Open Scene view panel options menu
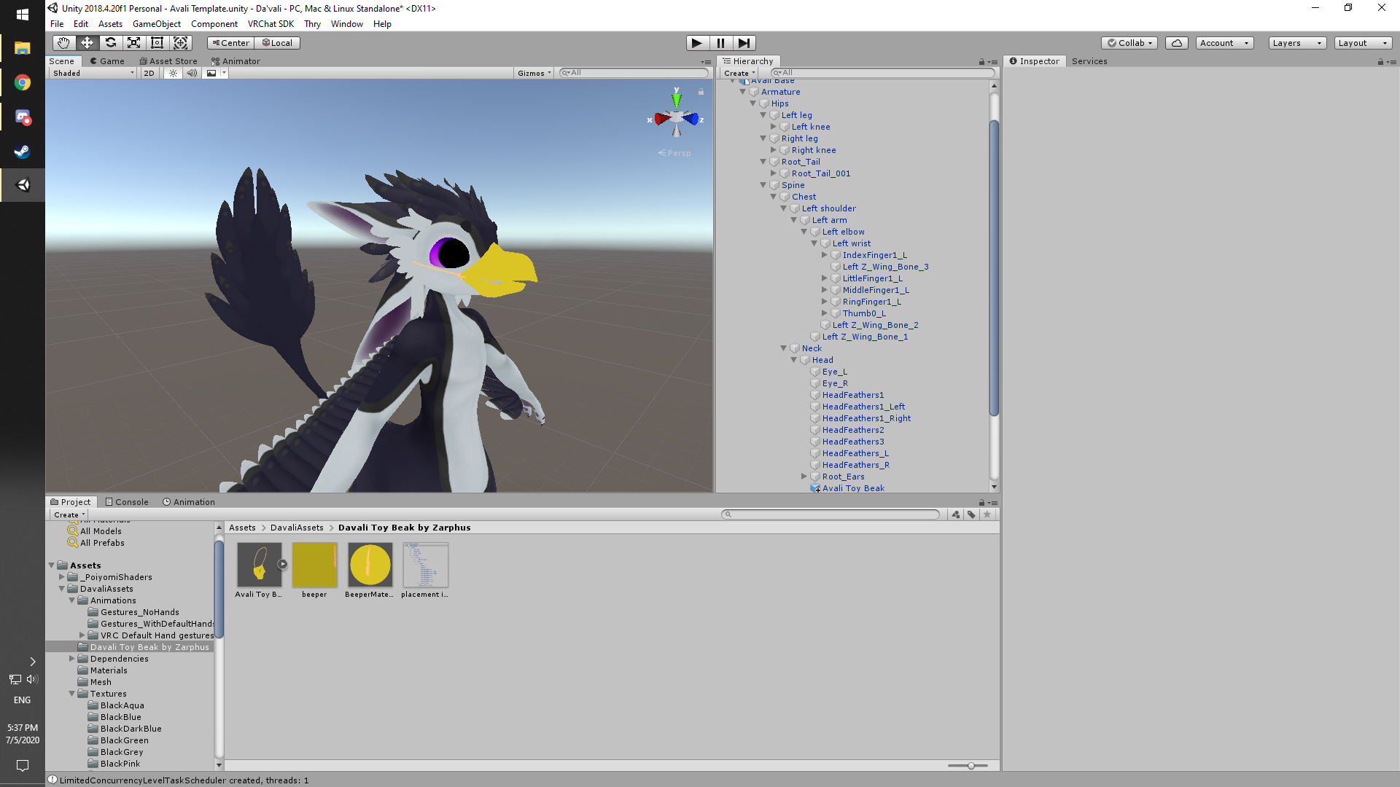This screenshot has width=1400, height=787. coord(706,62)
